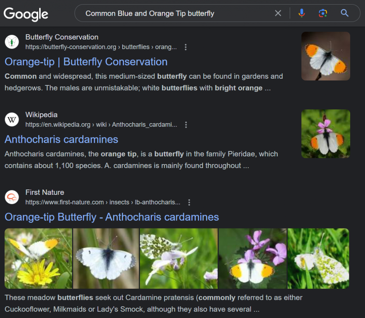
Task: Click the en.wikipedia.org URL breadcrumb
Action: click(101, 125)
